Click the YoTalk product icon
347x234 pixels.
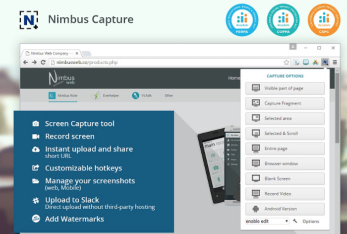(x=135, y=95)
